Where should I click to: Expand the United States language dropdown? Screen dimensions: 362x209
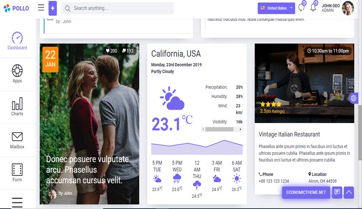pos(276,8)
